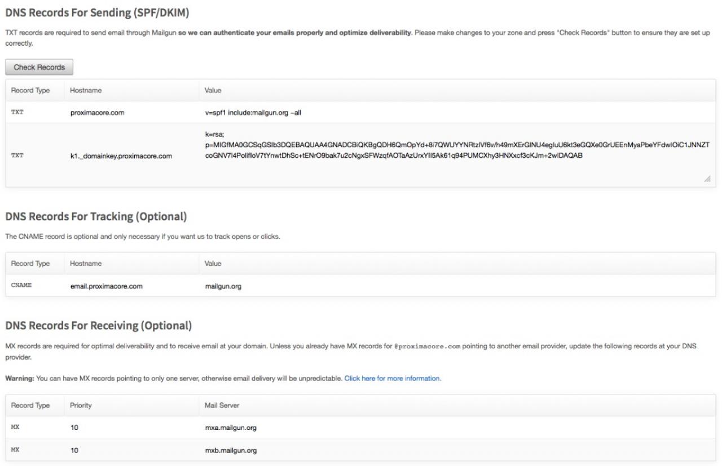
Task: Click the CNAME record type cell
Action: [21, 285]
